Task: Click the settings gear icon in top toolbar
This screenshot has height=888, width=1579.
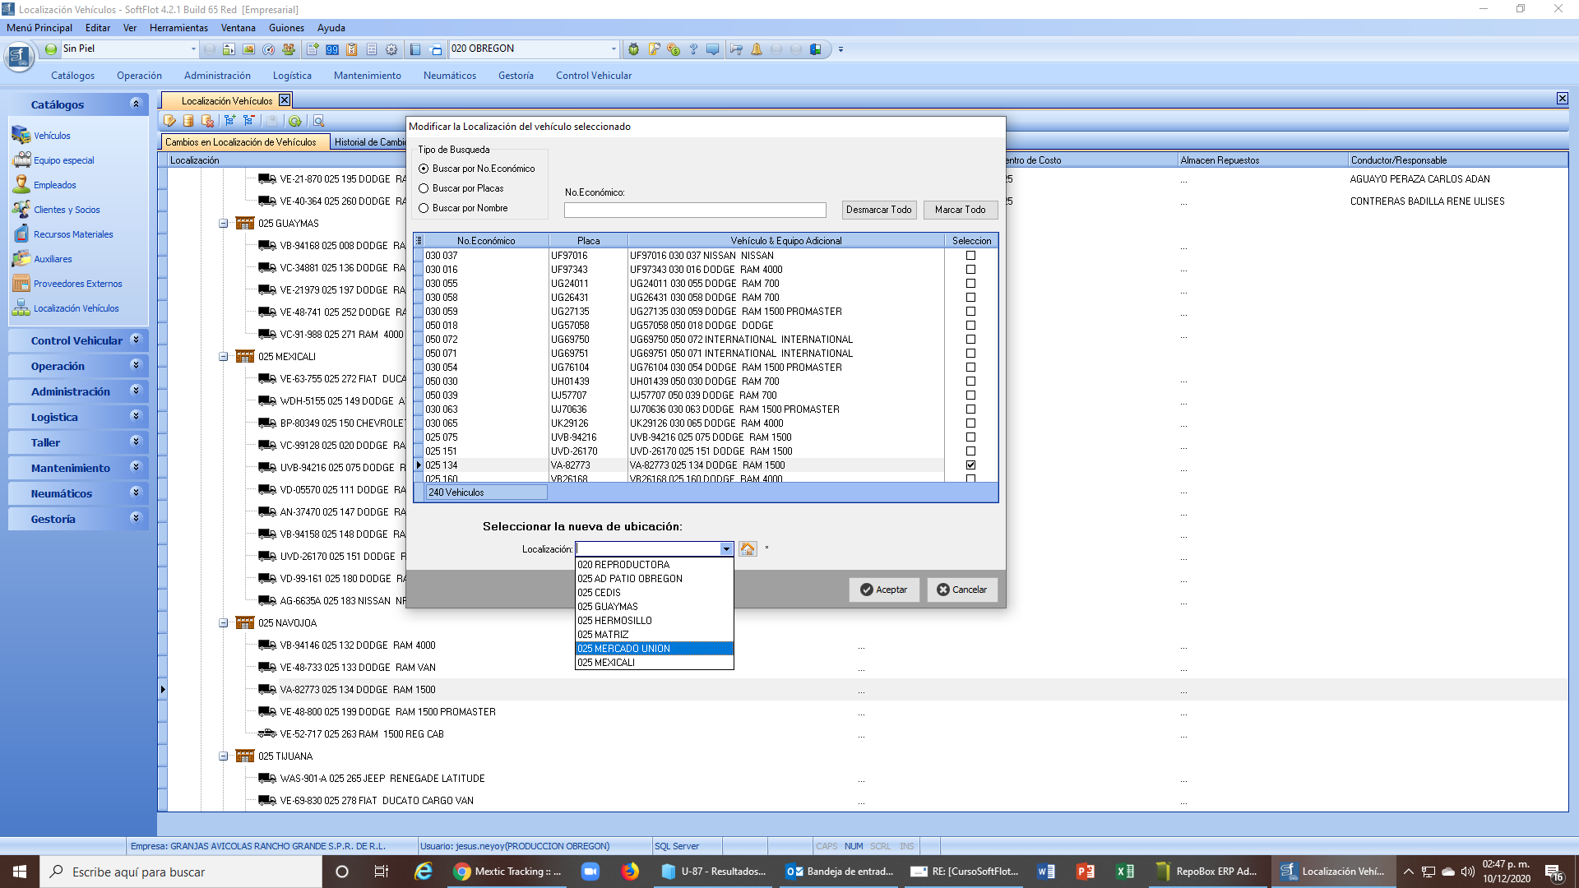Action: (x=391, y=49)
